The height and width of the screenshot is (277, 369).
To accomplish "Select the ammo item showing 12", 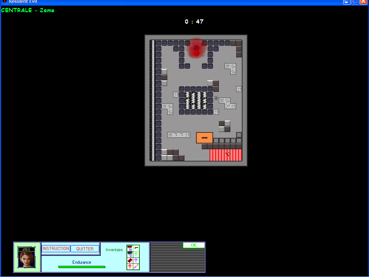I will (x=130, y=254).
